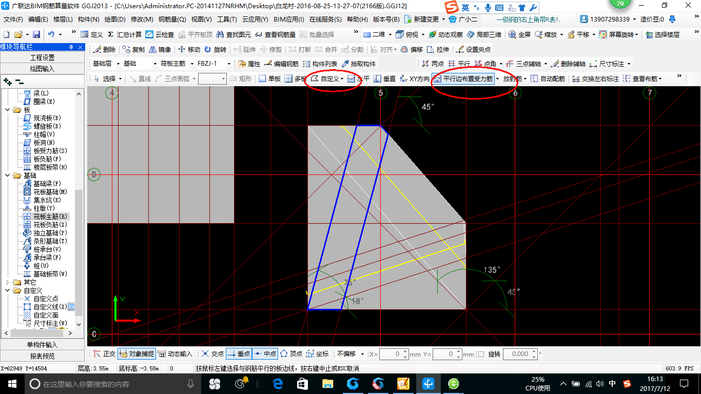
Task: Select the 拉伸 stretch tool
Action: click(438, 49)
